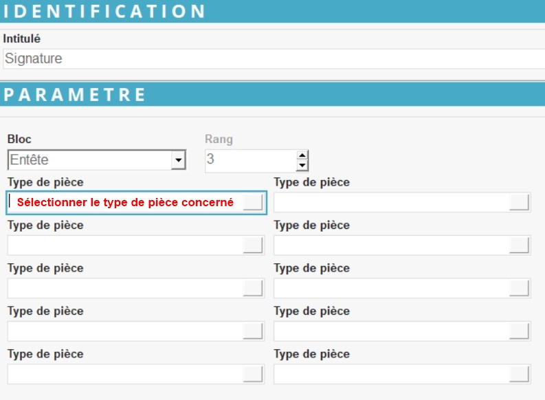This screenshot has width=545, height=400.
Task: Click the Bloc combo box showing Entête
Action: click(89, 160)
